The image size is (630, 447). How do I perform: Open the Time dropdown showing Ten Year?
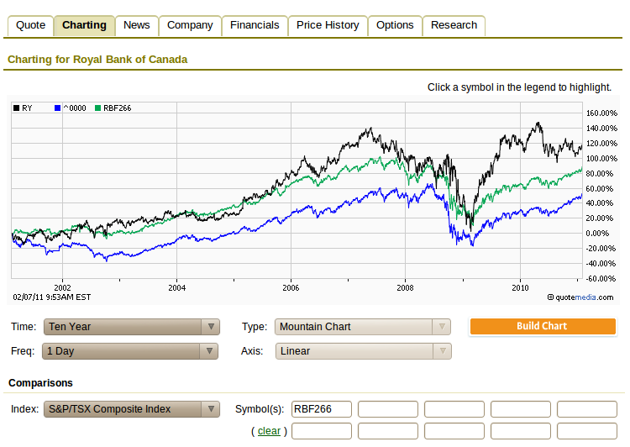coord(132,327)
